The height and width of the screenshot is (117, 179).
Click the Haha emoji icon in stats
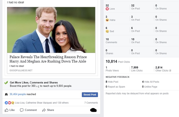click(107, 20)
